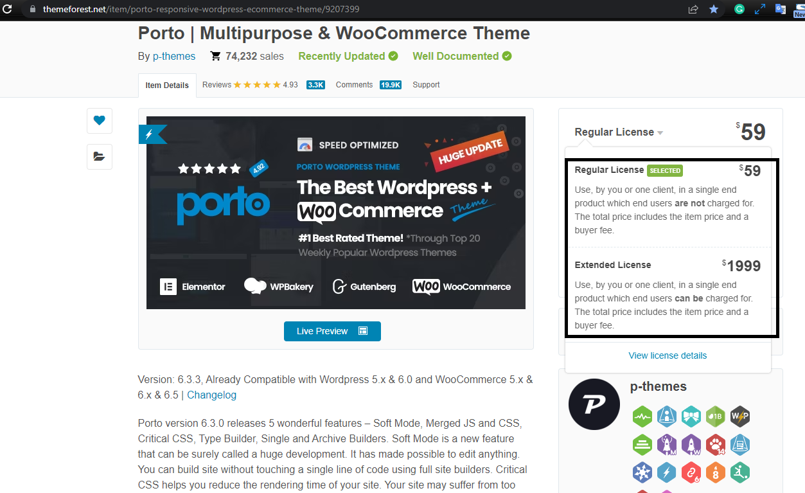The height and width of the screenshot is (493, 805).
Task: Choose the Regular License $59 option
Action: tap(668, 200)
